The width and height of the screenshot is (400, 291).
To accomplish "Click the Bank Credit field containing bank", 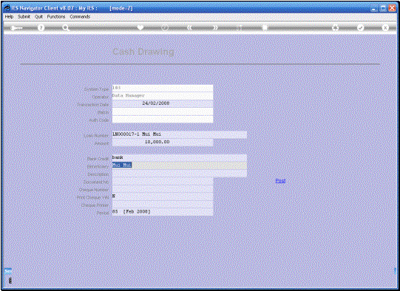I will [180, 158].
